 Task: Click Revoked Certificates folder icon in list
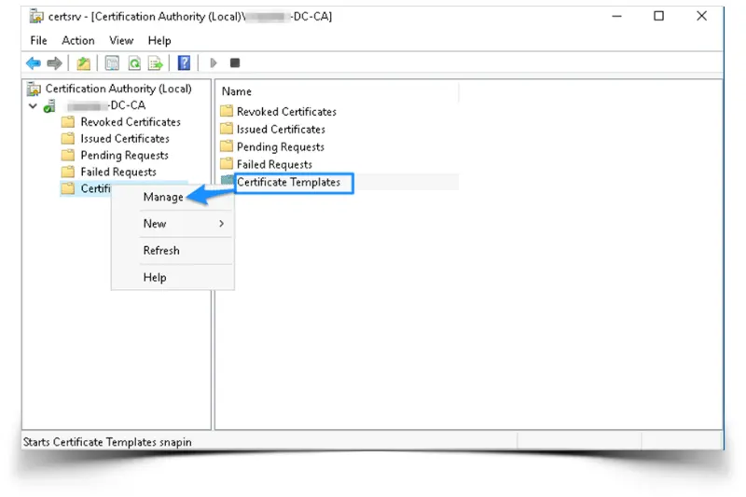pyautogui.click(x=227, y=111)
